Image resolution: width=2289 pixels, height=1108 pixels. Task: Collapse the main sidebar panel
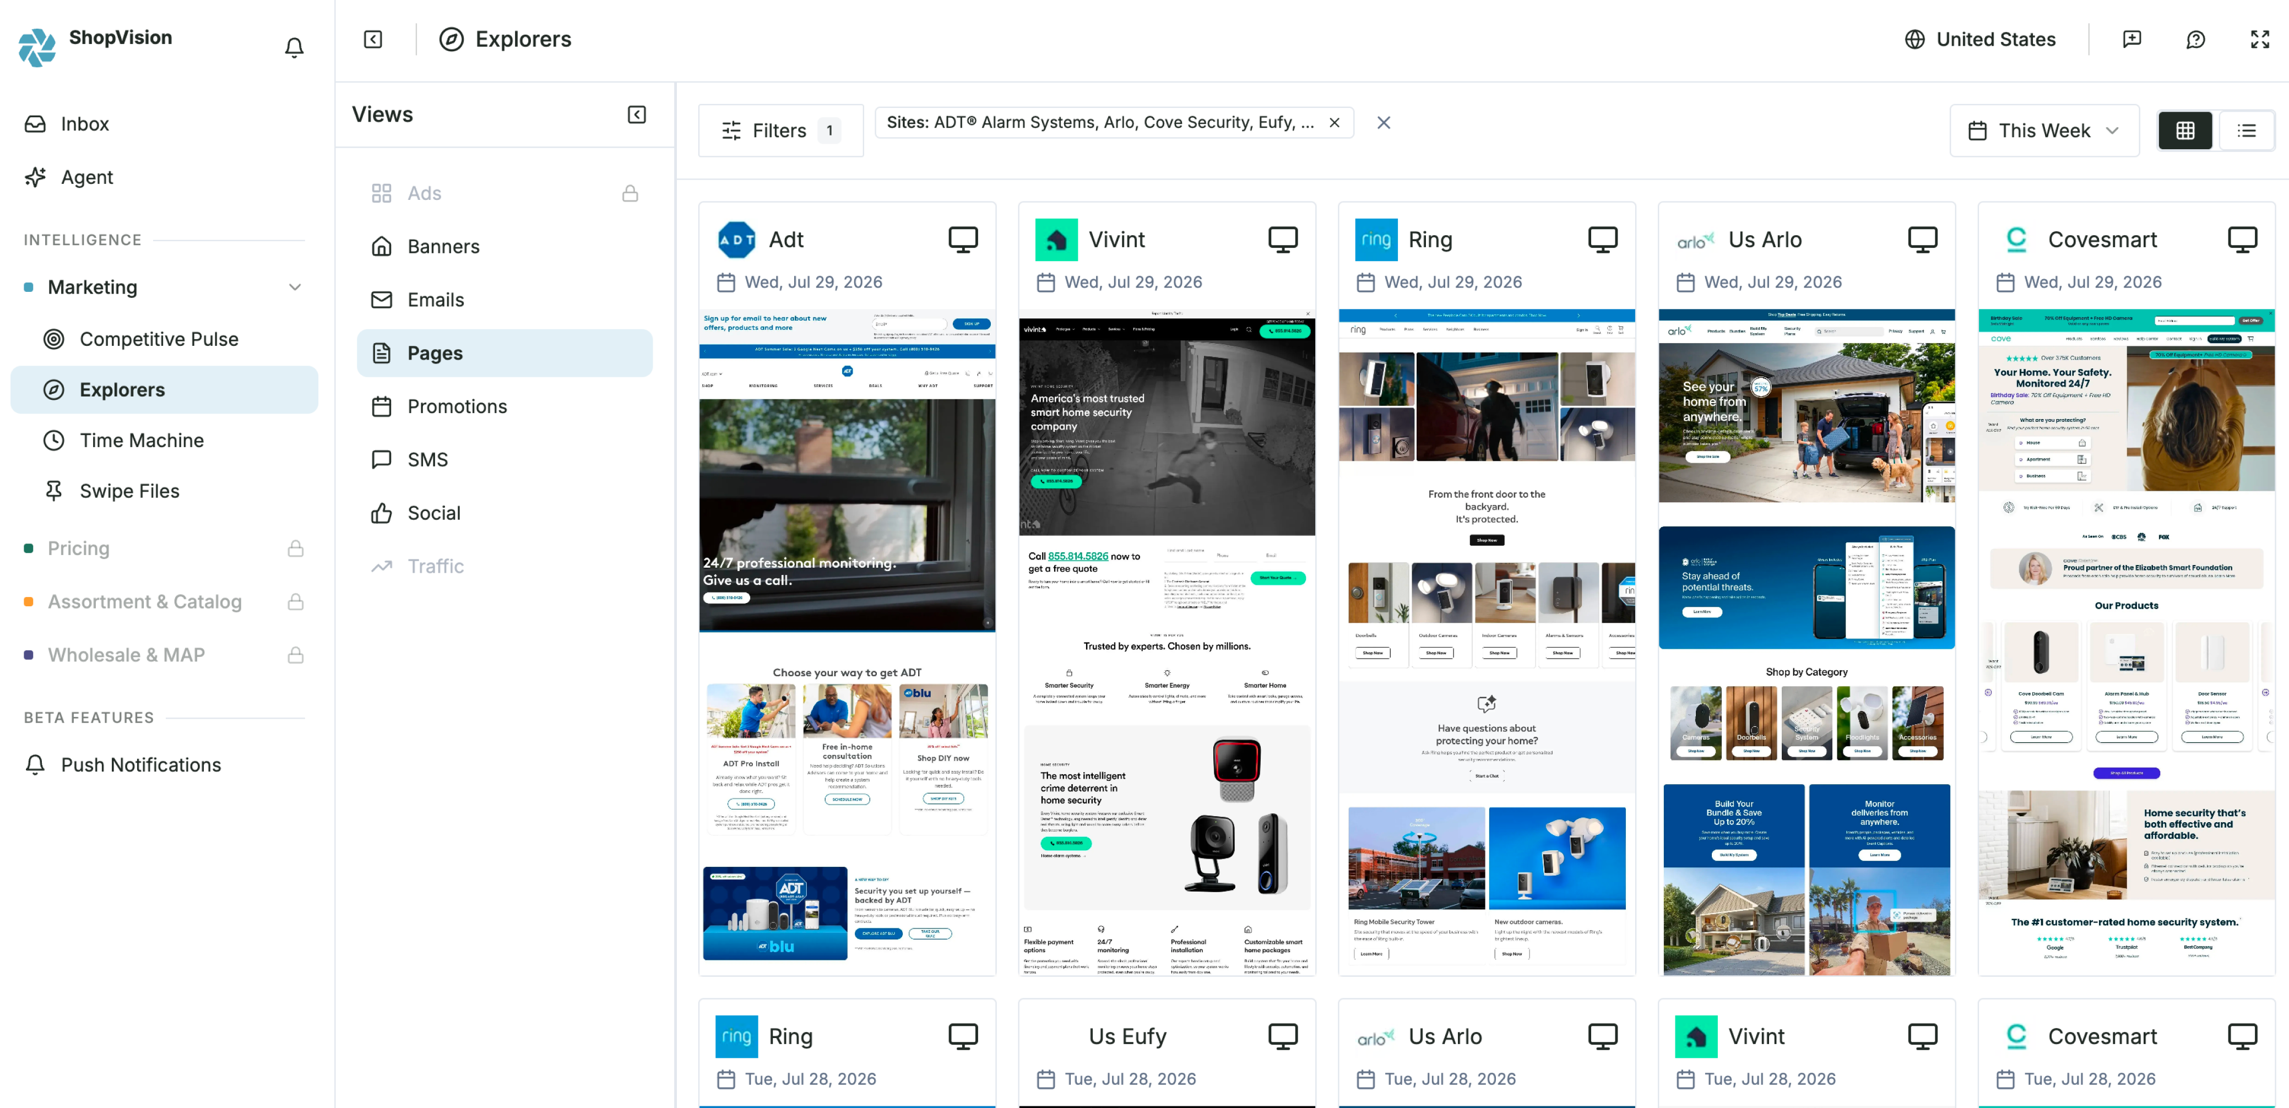coord(373,39)
